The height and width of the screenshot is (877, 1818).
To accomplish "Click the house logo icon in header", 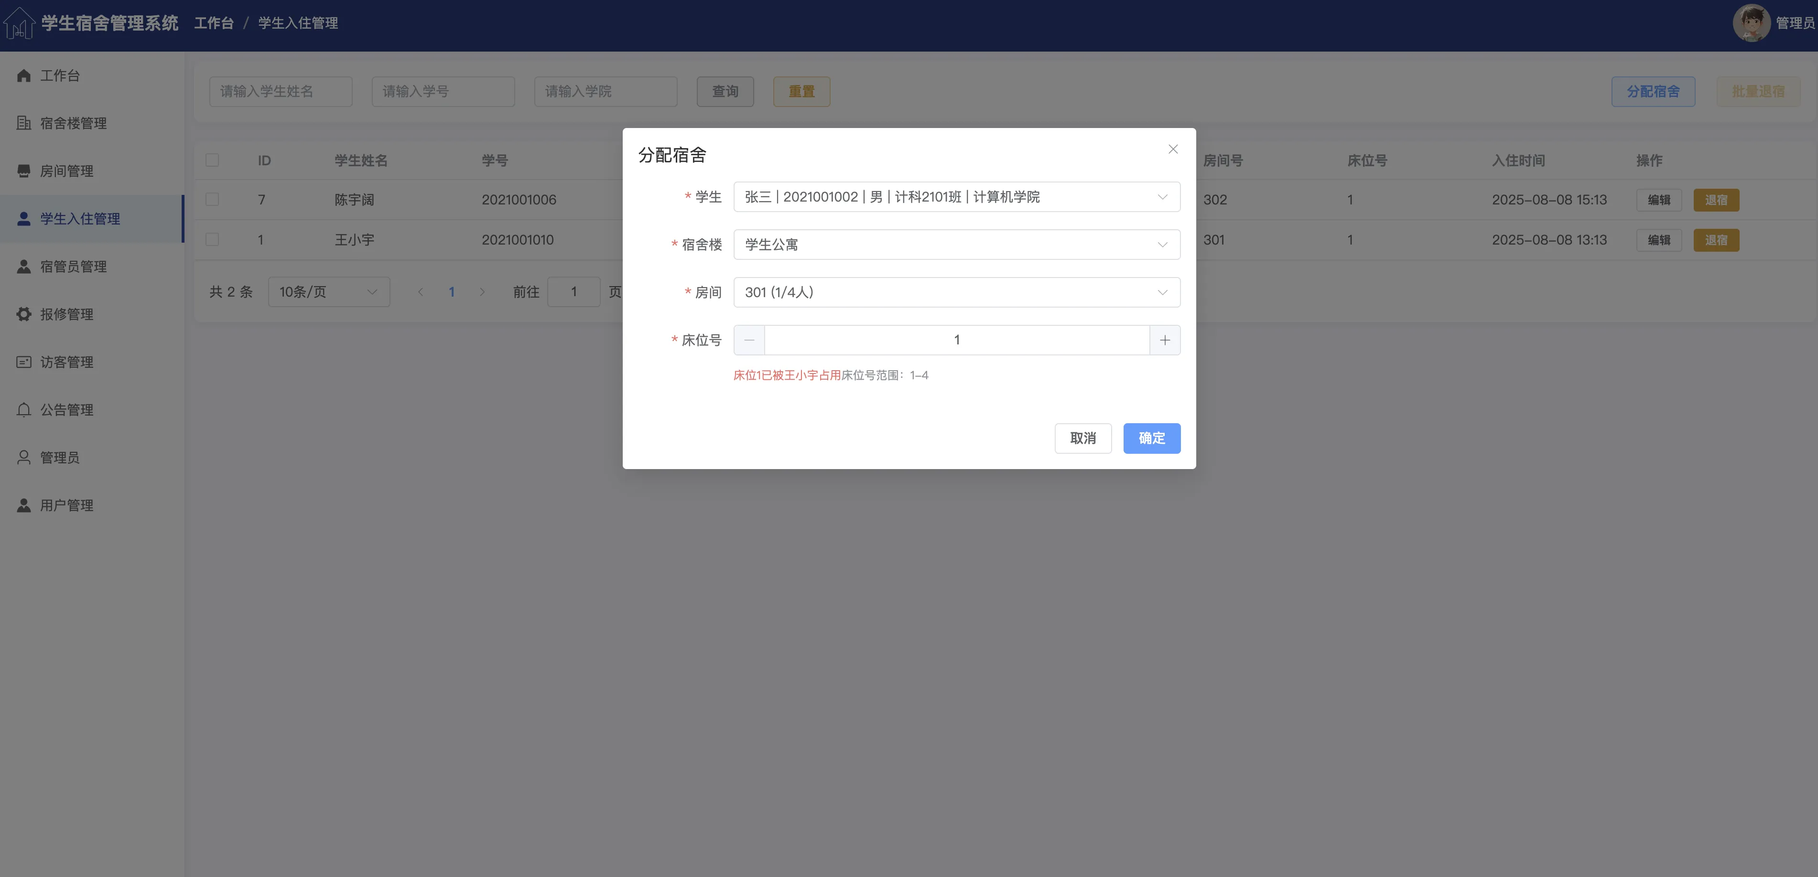I will pyautogui.click(x=19, y=23).
